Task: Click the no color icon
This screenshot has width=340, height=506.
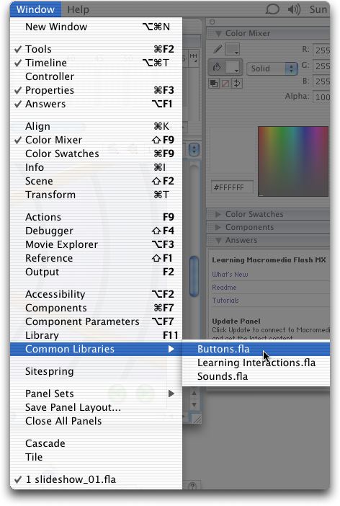Action: (225, 84)
